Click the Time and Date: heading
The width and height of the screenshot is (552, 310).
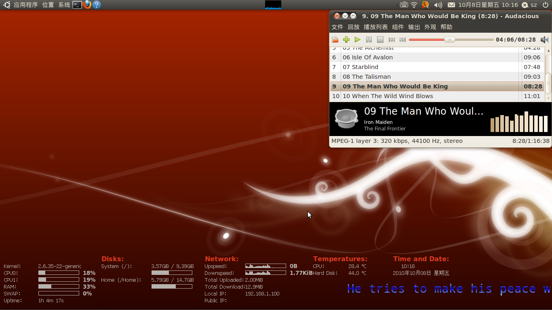click(x=421, y=259)
